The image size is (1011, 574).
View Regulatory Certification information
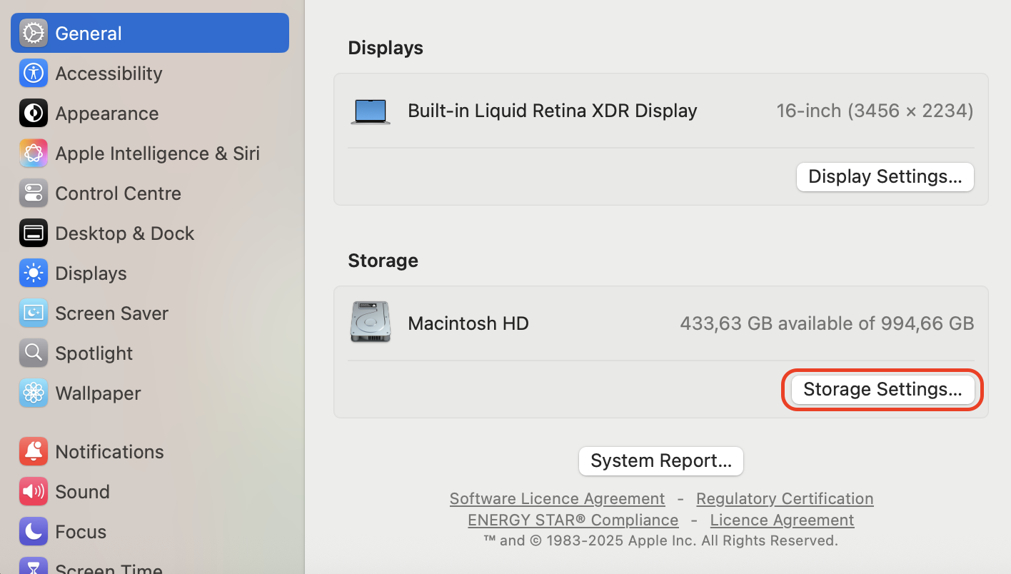pos(784,498)
